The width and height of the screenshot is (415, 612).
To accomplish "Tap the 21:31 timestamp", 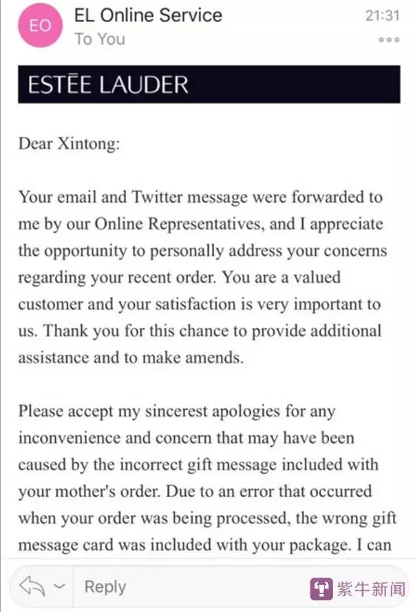I will [x=382, y=15].
